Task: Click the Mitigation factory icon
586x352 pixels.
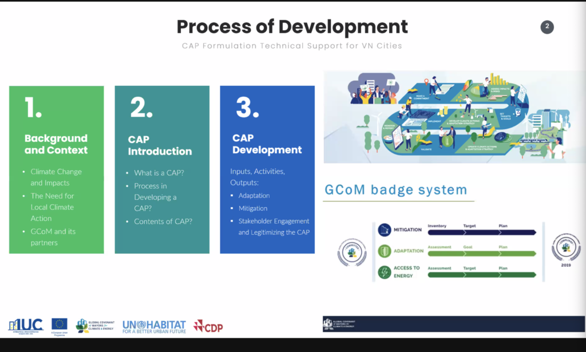Action: pyautogui.click(x=384, y=230)
